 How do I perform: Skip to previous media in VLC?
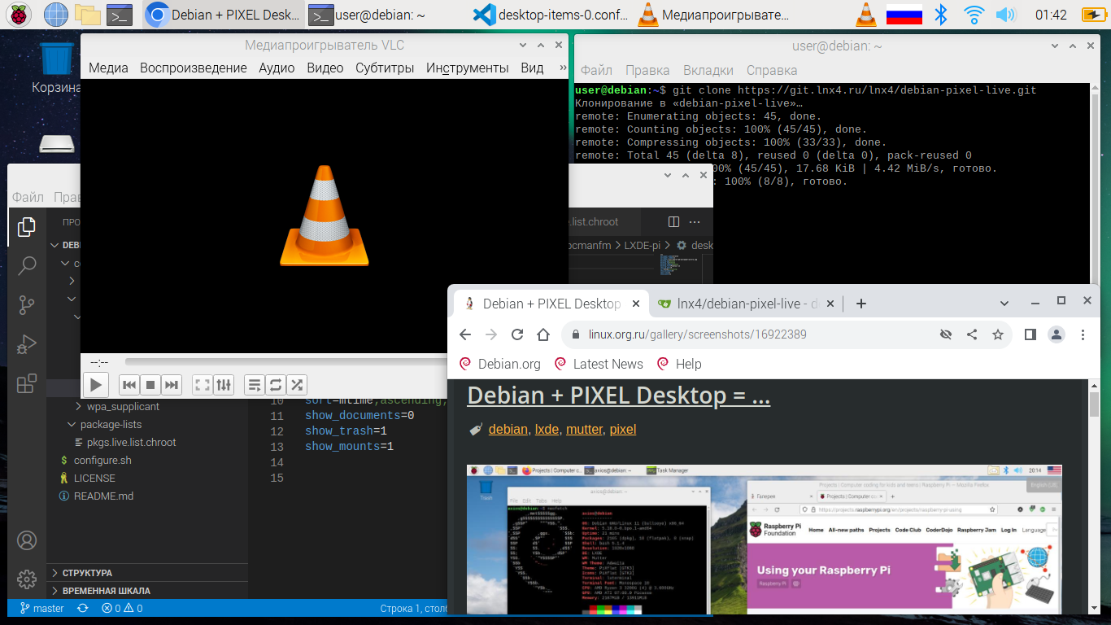tap(129, 385)
